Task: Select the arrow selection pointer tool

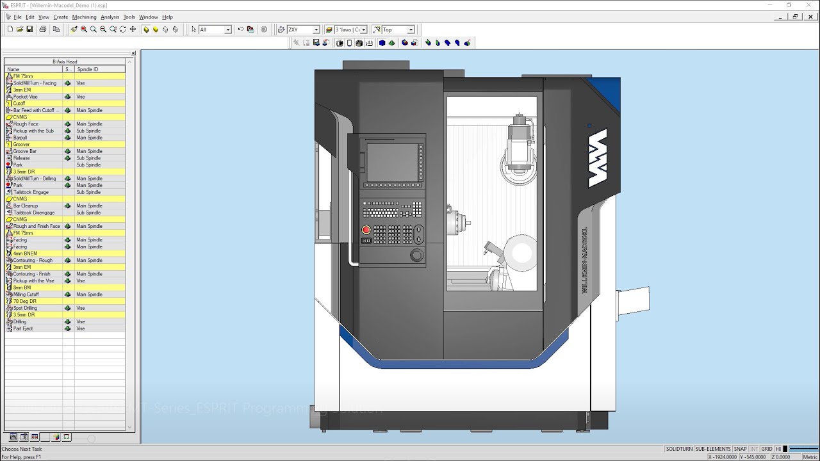Action: [x=193, y=29]
